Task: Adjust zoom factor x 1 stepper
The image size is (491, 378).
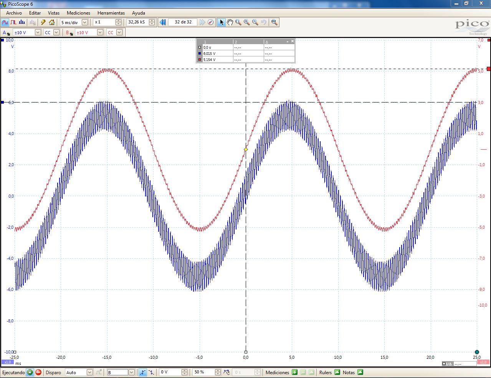Action: [118, 22]
